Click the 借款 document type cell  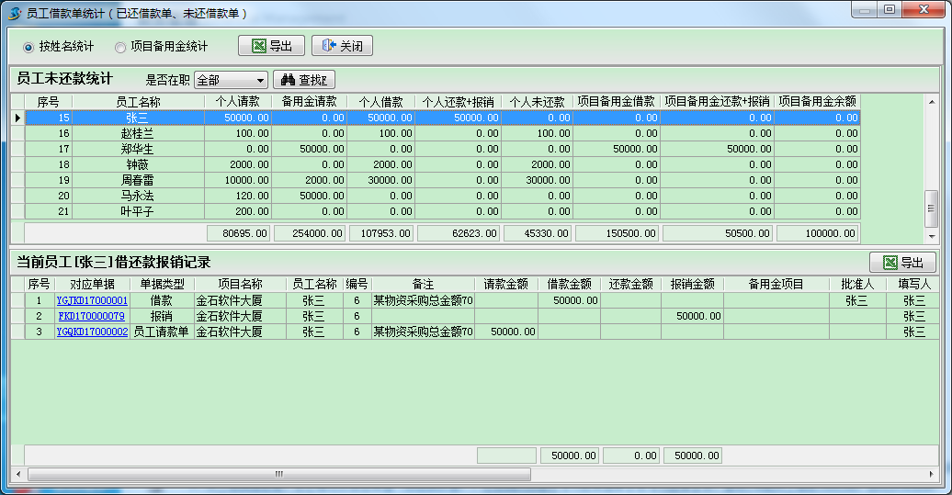(162, 300)
